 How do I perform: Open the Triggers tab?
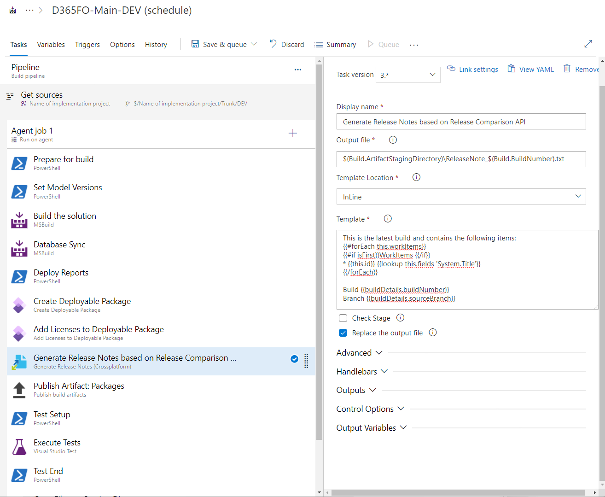pyautogui.click(x=87, y=44)
